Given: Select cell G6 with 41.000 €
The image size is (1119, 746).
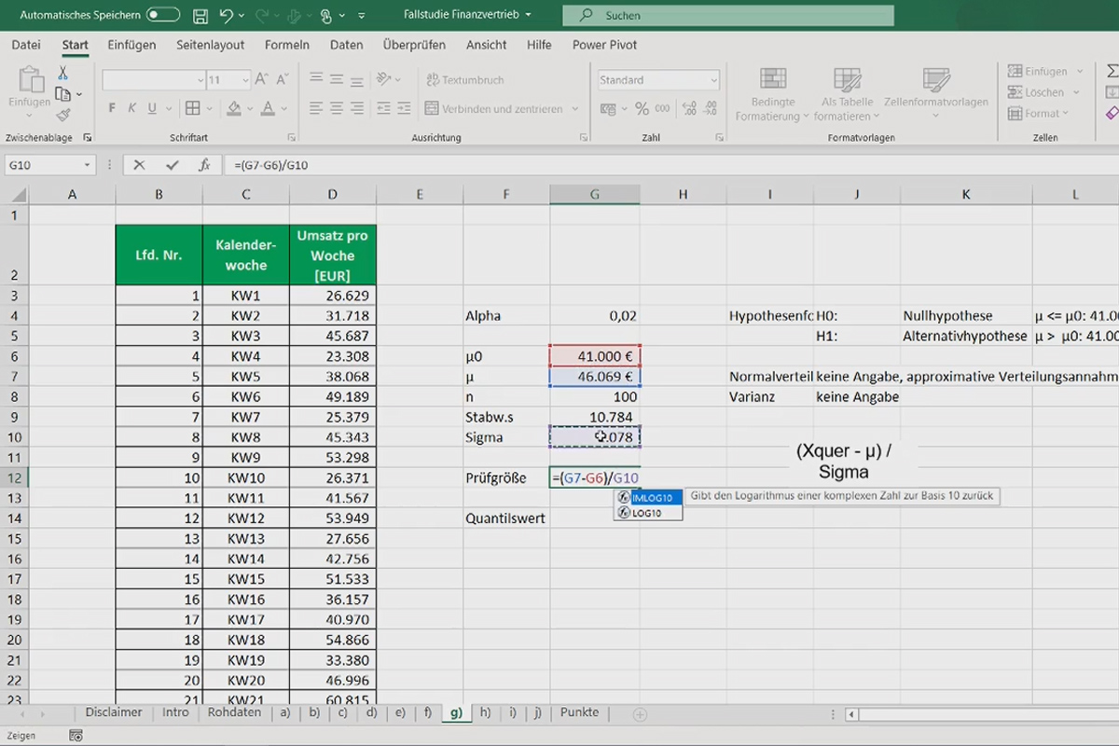Looking at the screenshot, I should (595, 356).
